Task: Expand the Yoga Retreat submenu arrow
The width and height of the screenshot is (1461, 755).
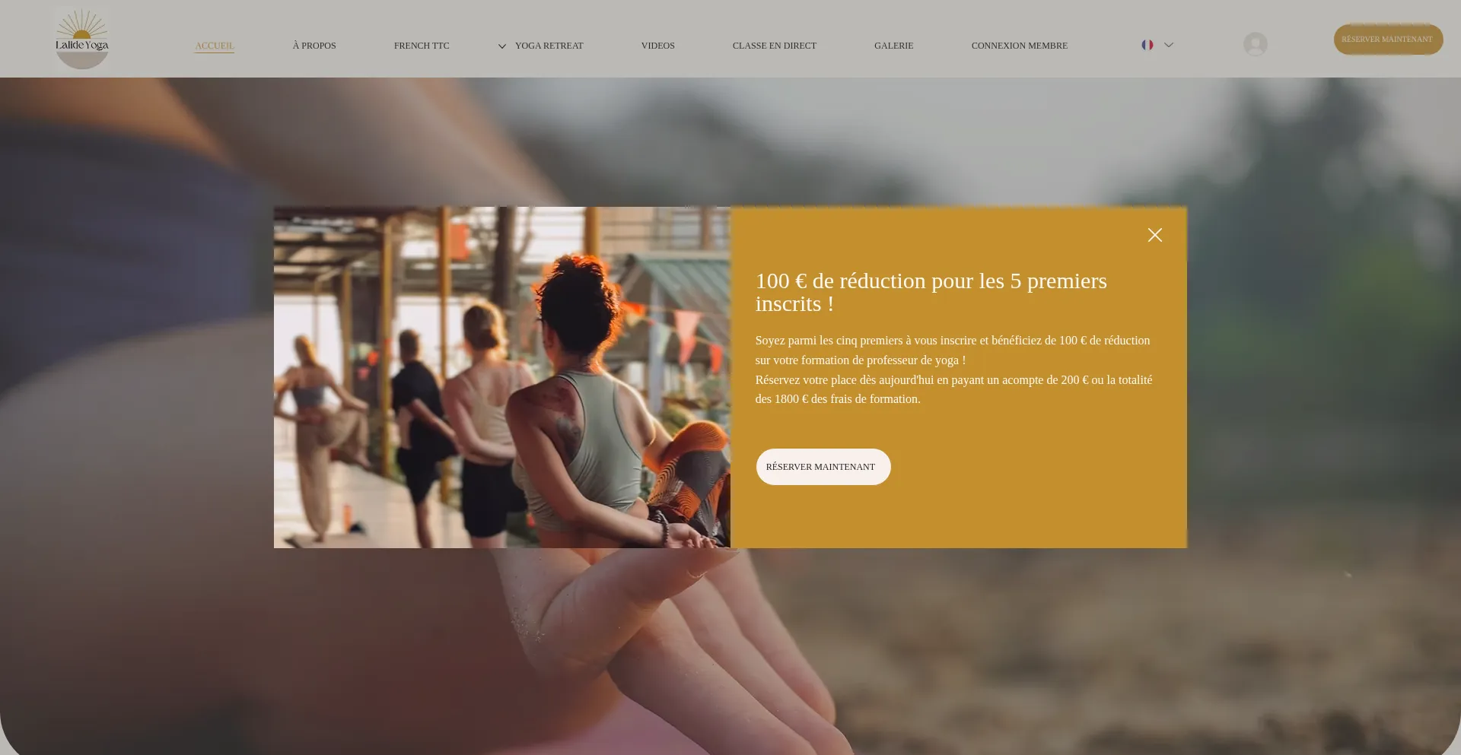Action: point(502,46)
